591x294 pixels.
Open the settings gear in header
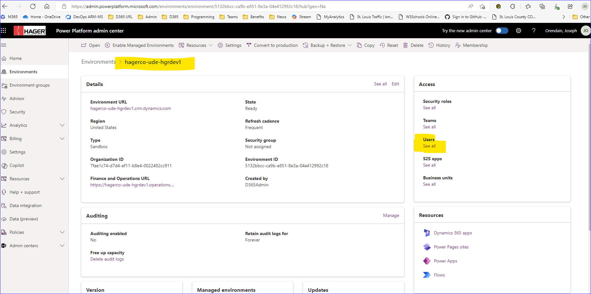pos(519,31)
